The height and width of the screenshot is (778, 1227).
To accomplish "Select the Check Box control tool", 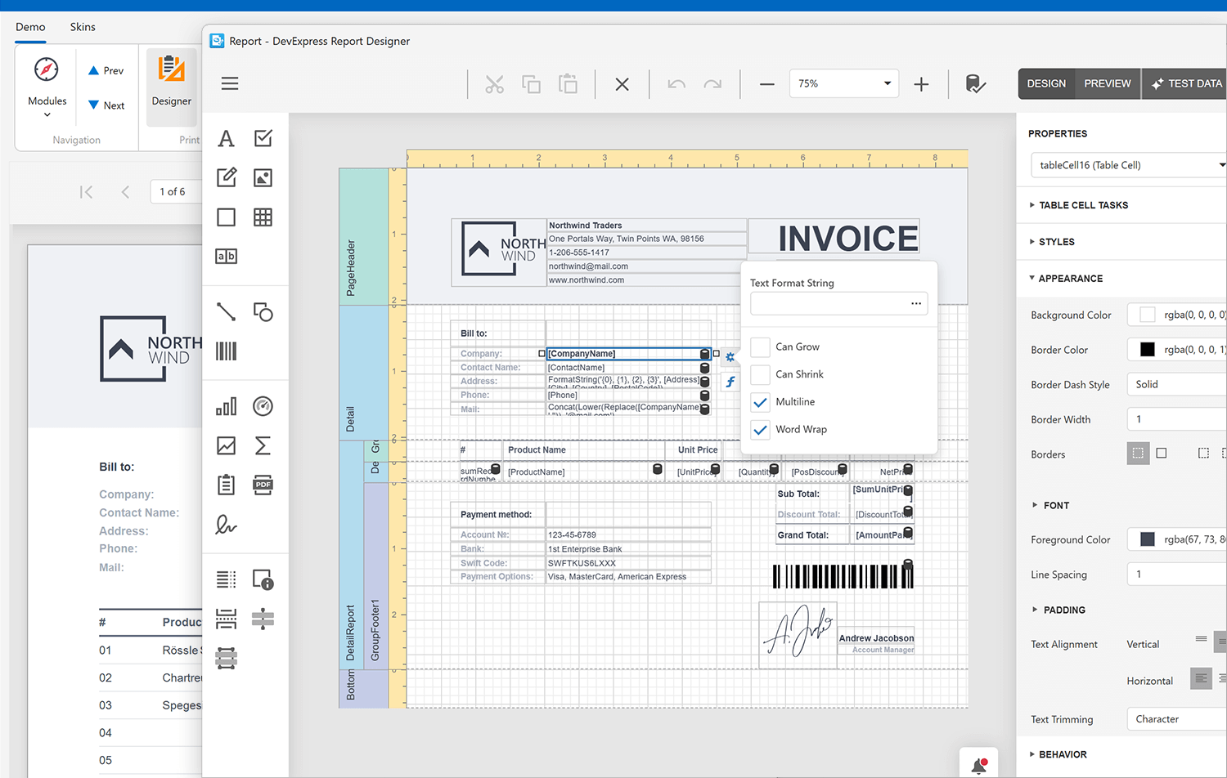I will 263,138.
